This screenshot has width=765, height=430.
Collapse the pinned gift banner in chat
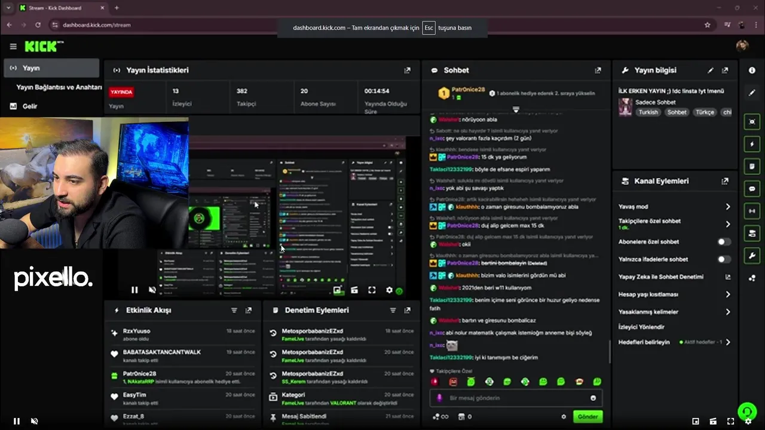(x=516, y=110)
